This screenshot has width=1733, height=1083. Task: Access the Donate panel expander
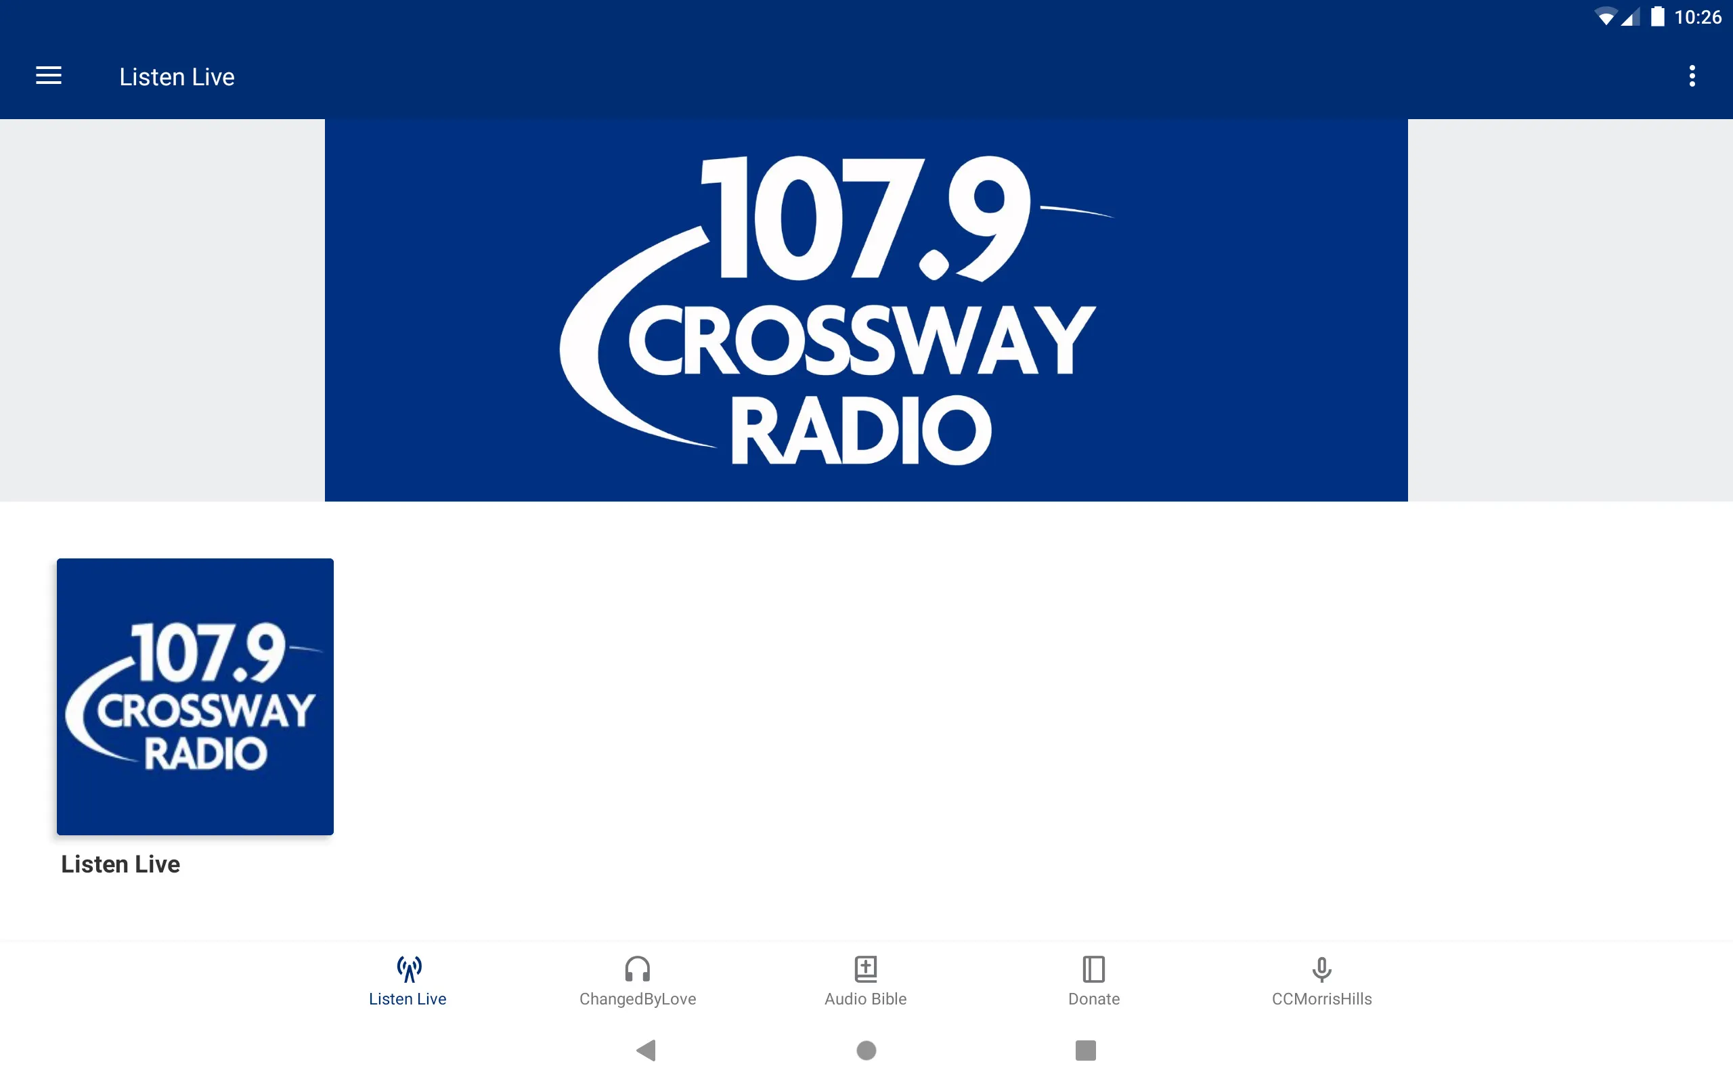tap(1092, 979)
